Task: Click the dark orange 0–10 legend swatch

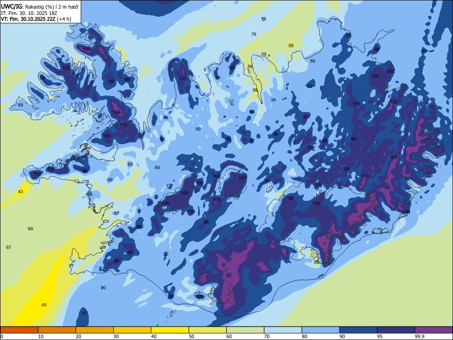Action: pos(19,330)
